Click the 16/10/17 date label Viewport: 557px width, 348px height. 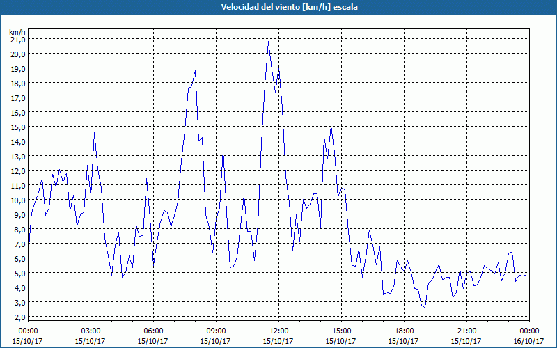tap(528, 341)
